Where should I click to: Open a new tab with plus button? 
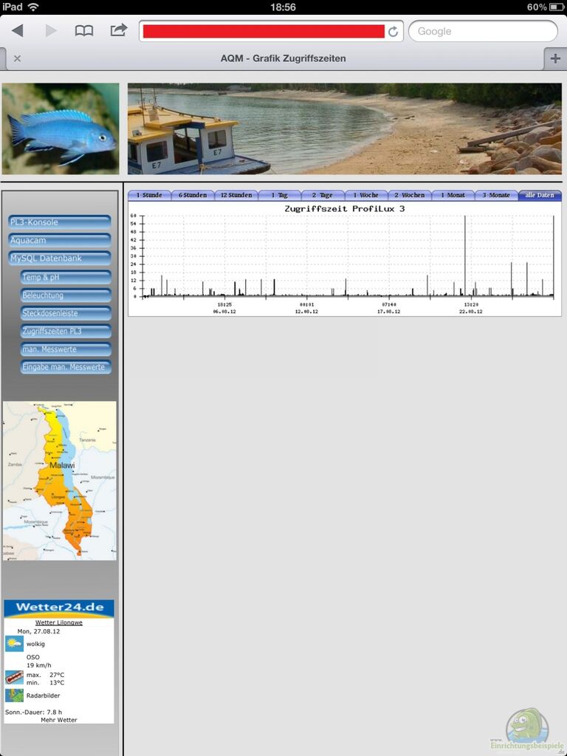[x=554, y=58]
